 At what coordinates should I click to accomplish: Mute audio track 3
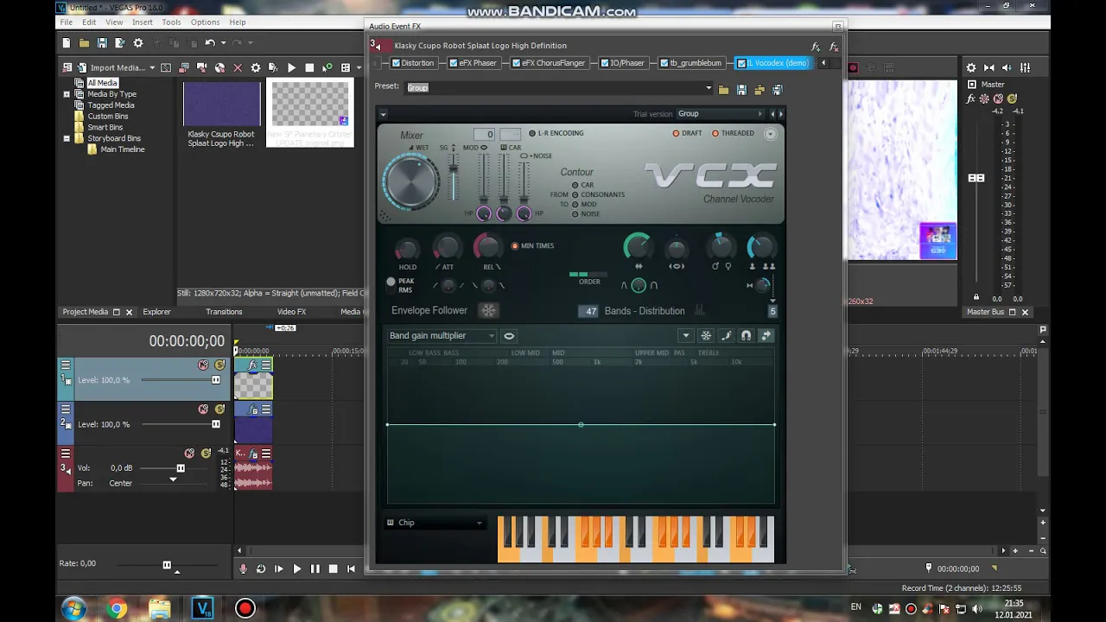click(189, 454)
